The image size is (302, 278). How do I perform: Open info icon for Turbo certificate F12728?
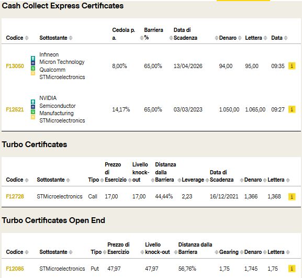click(x=292, y=197)
